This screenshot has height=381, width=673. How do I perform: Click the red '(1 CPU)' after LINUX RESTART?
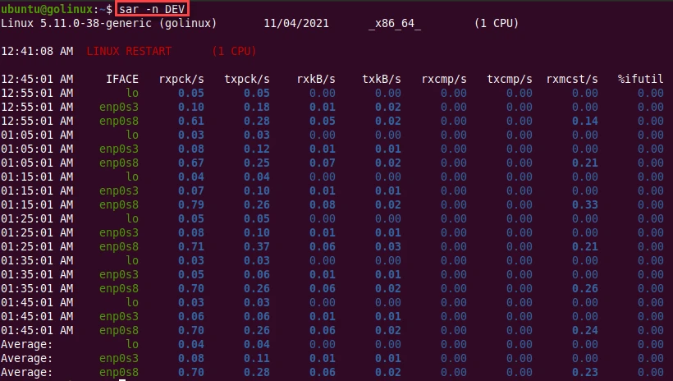point(234,51)
